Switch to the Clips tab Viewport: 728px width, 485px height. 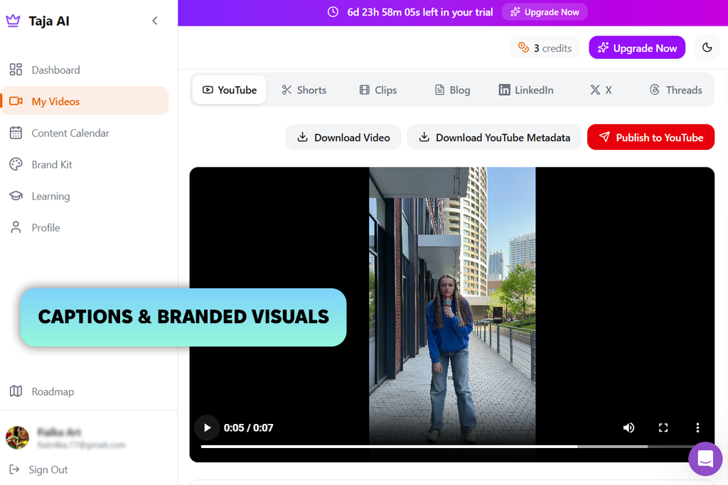[x=378, y=90]
